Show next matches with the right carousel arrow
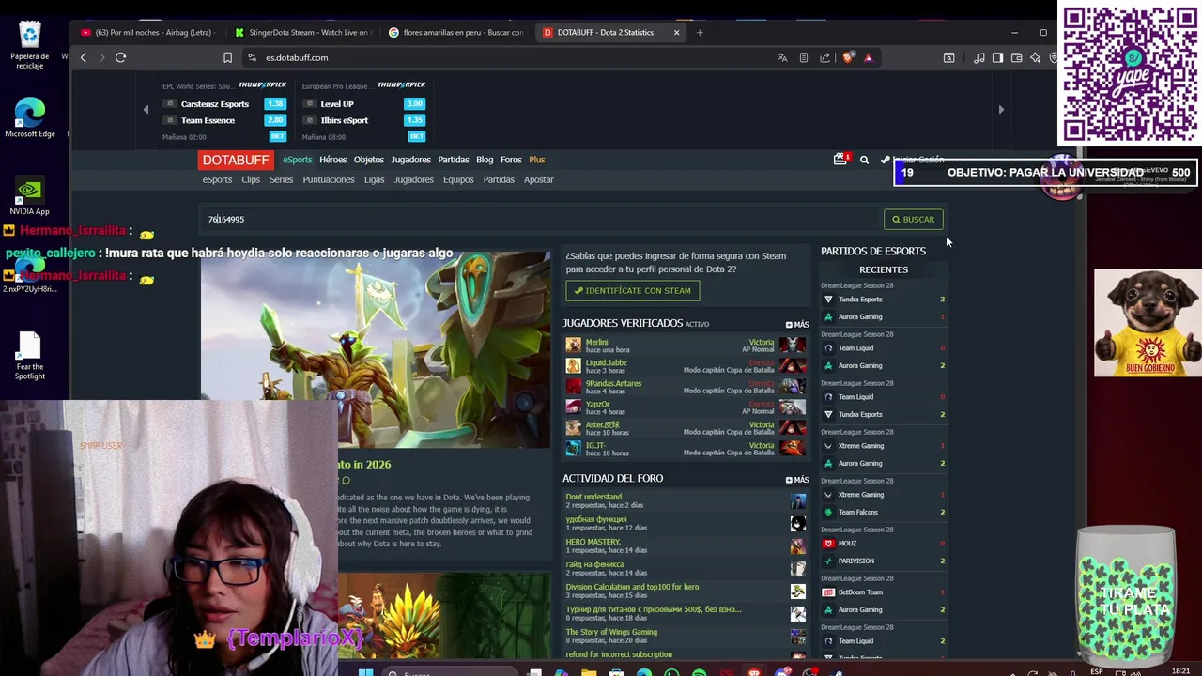 pos(1001,110)
